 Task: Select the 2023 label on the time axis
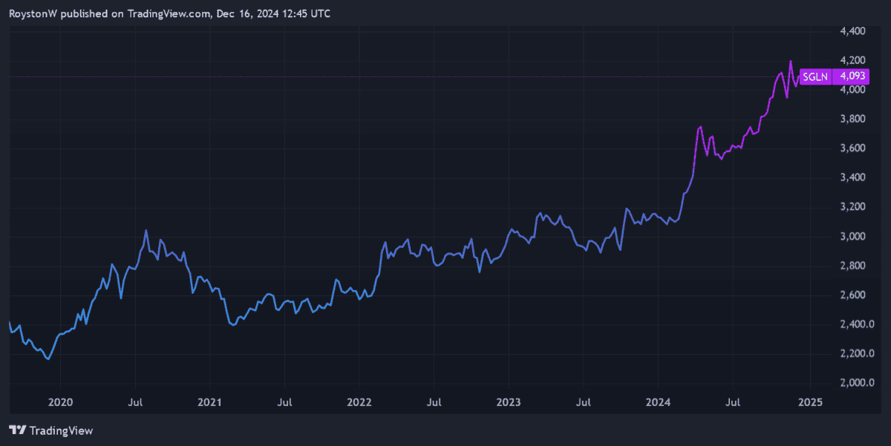(x=509, y=402)
